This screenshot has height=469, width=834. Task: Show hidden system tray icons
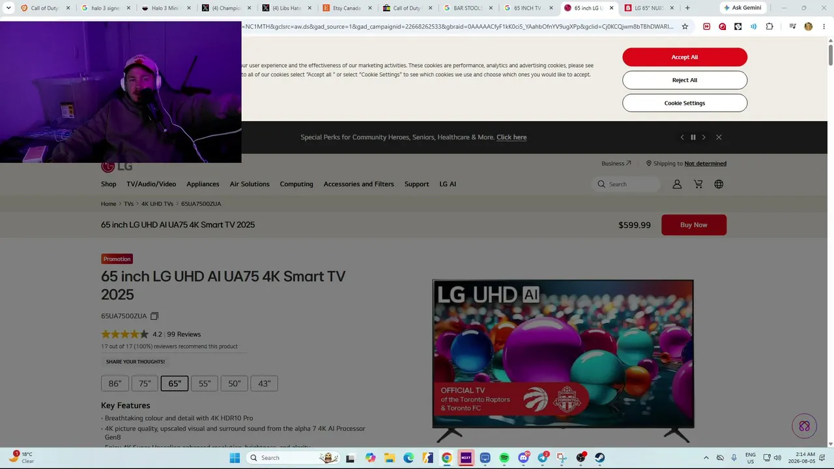pyautogui.click(x=706, y=458)
